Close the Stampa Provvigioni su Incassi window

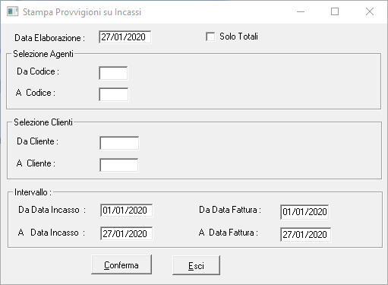[370, 11]
